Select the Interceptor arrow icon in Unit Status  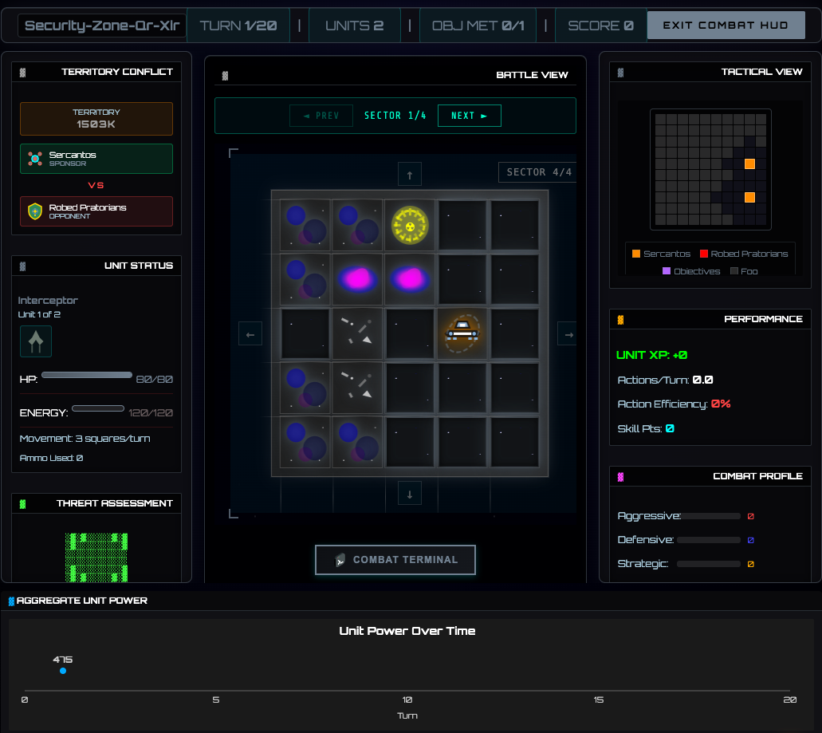click(x=36, y=340)
